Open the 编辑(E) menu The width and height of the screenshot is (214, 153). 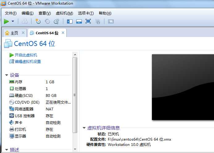tap(27, 13)
